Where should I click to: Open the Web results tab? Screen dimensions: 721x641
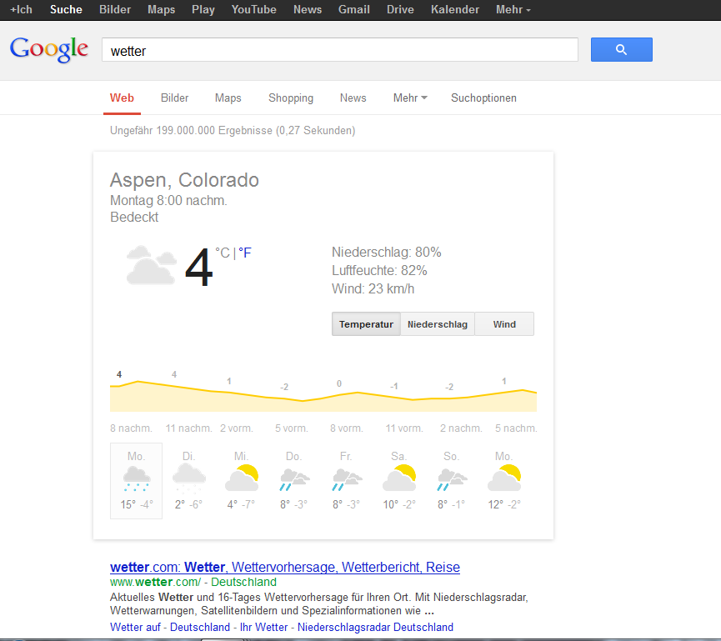[x=122, y=98]
